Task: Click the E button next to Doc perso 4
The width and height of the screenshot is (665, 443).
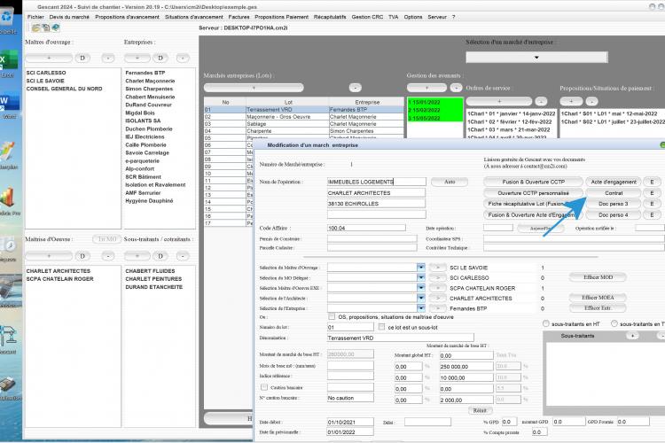Action: [652, 215]
